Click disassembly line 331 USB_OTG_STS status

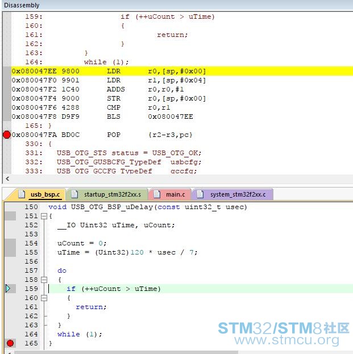click(129, 153)
